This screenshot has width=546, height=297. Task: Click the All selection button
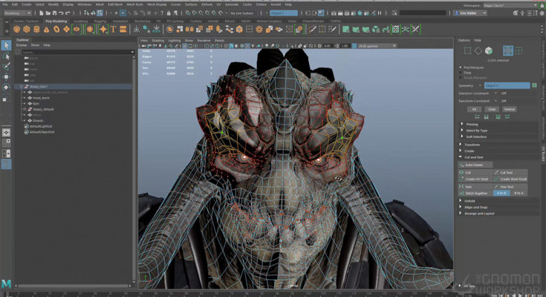(x=474, y=109)
